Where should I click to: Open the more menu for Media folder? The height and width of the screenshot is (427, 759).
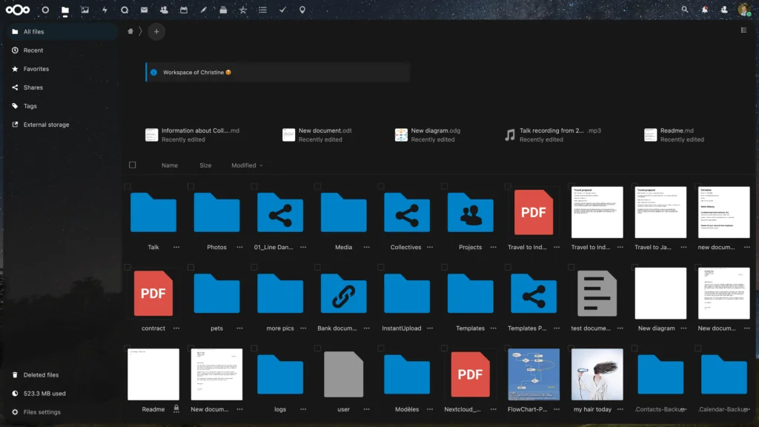click(x=366, y=247)
